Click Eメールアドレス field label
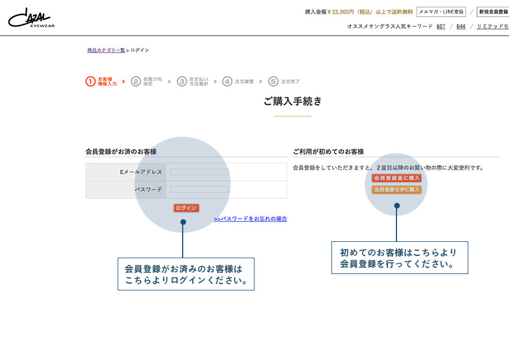The height and width of the screenshot is (339, 509). (141, 172)
